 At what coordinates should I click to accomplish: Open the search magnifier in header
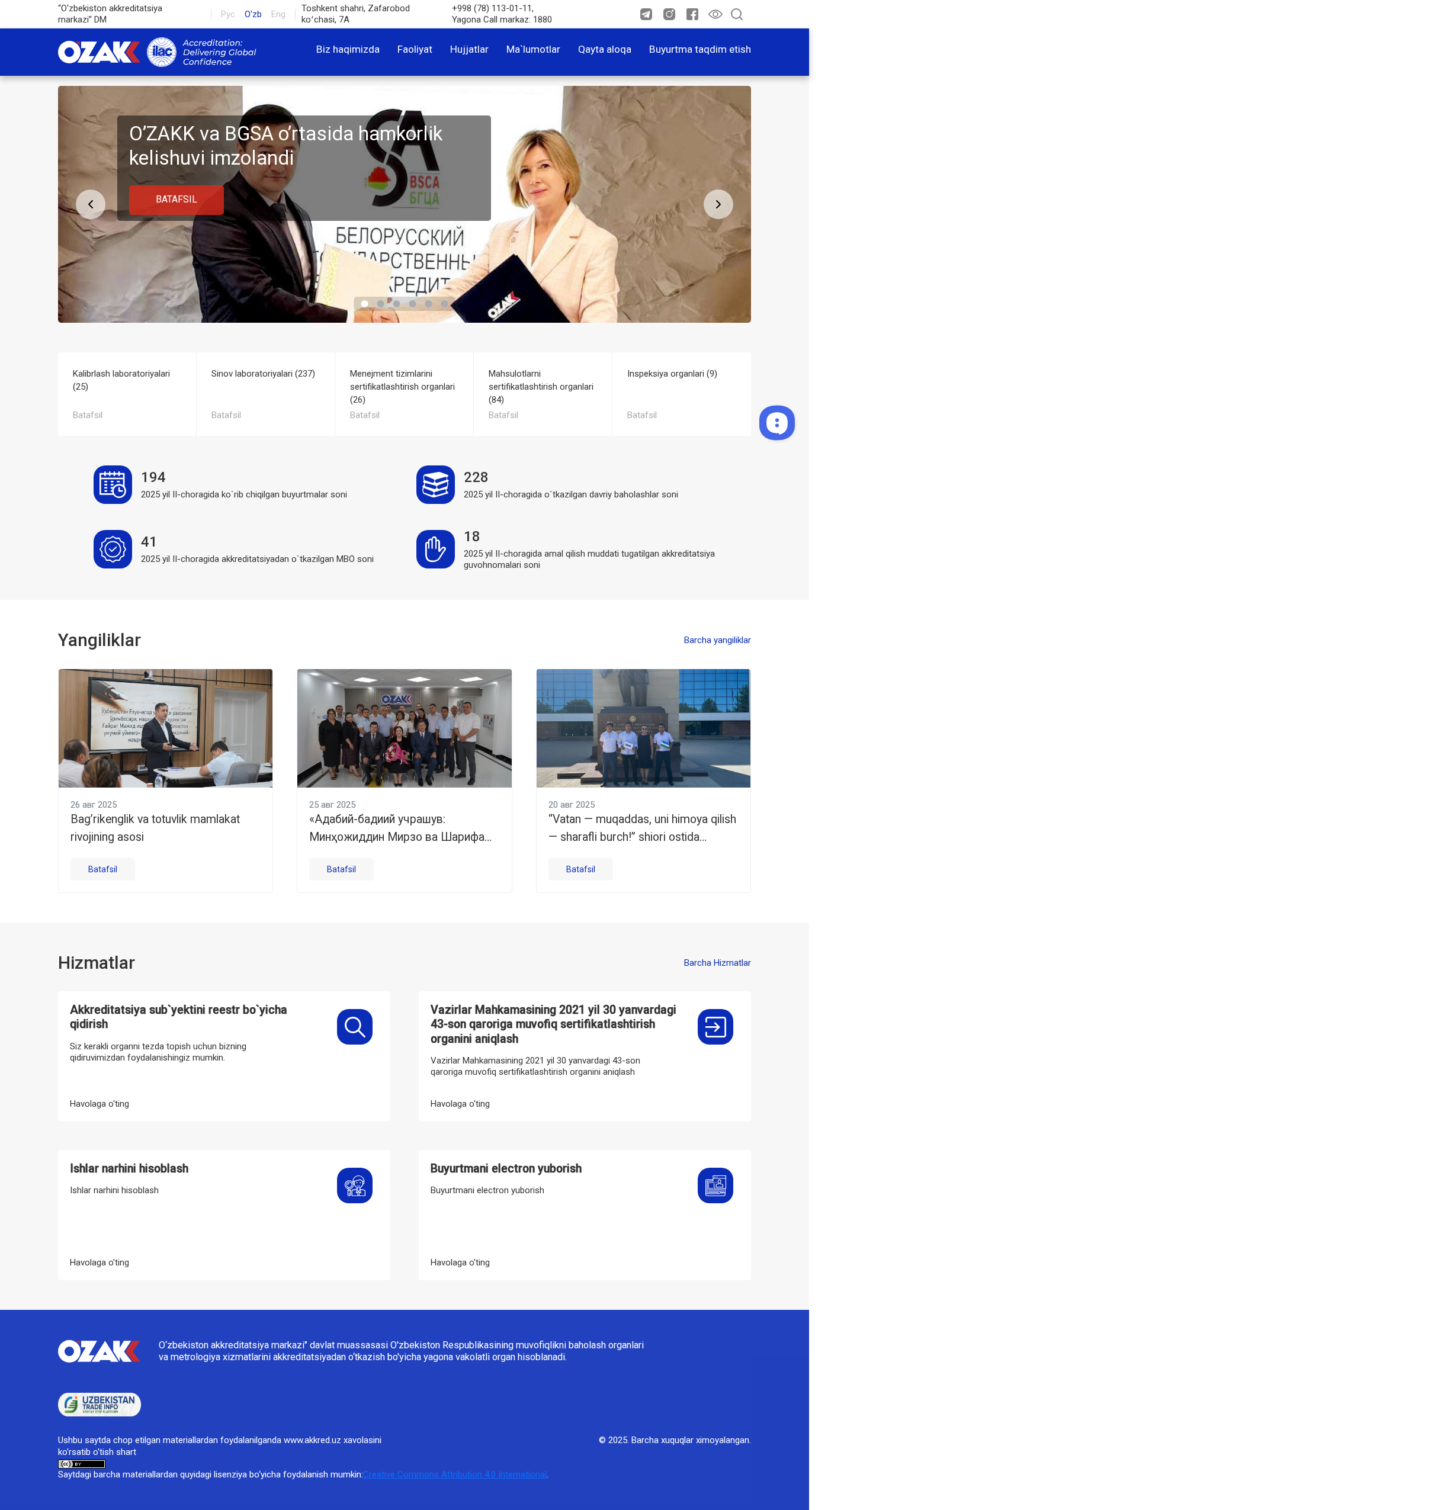click(737, 15)
